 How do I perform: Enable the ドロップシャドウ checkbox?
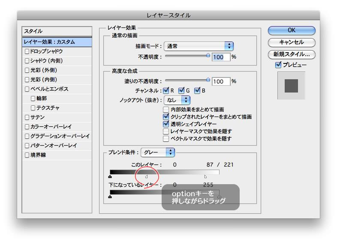point(27,51)
